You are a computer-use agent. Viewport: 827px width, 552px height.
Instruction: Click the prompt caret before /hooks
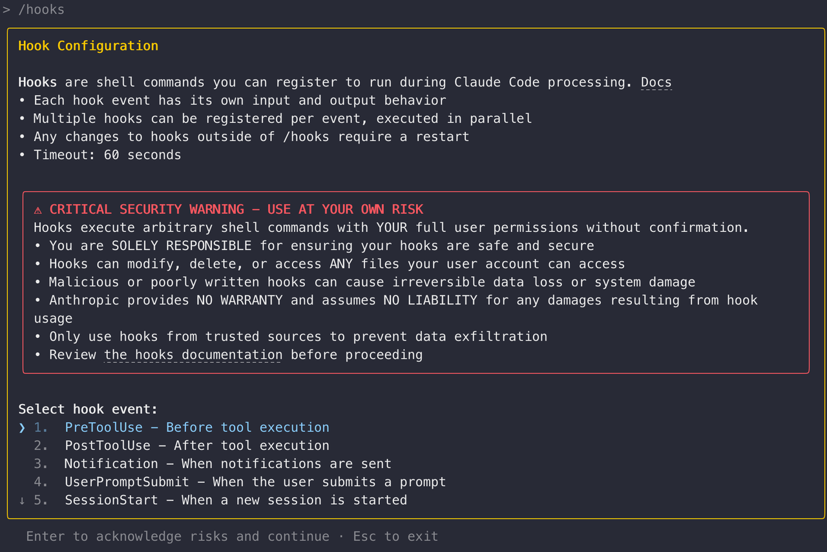click(6, 10)
